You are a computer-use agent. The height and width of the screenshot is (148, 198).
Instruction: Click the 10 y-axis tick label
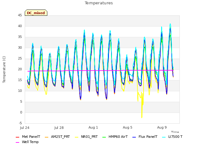pos(20,91)
